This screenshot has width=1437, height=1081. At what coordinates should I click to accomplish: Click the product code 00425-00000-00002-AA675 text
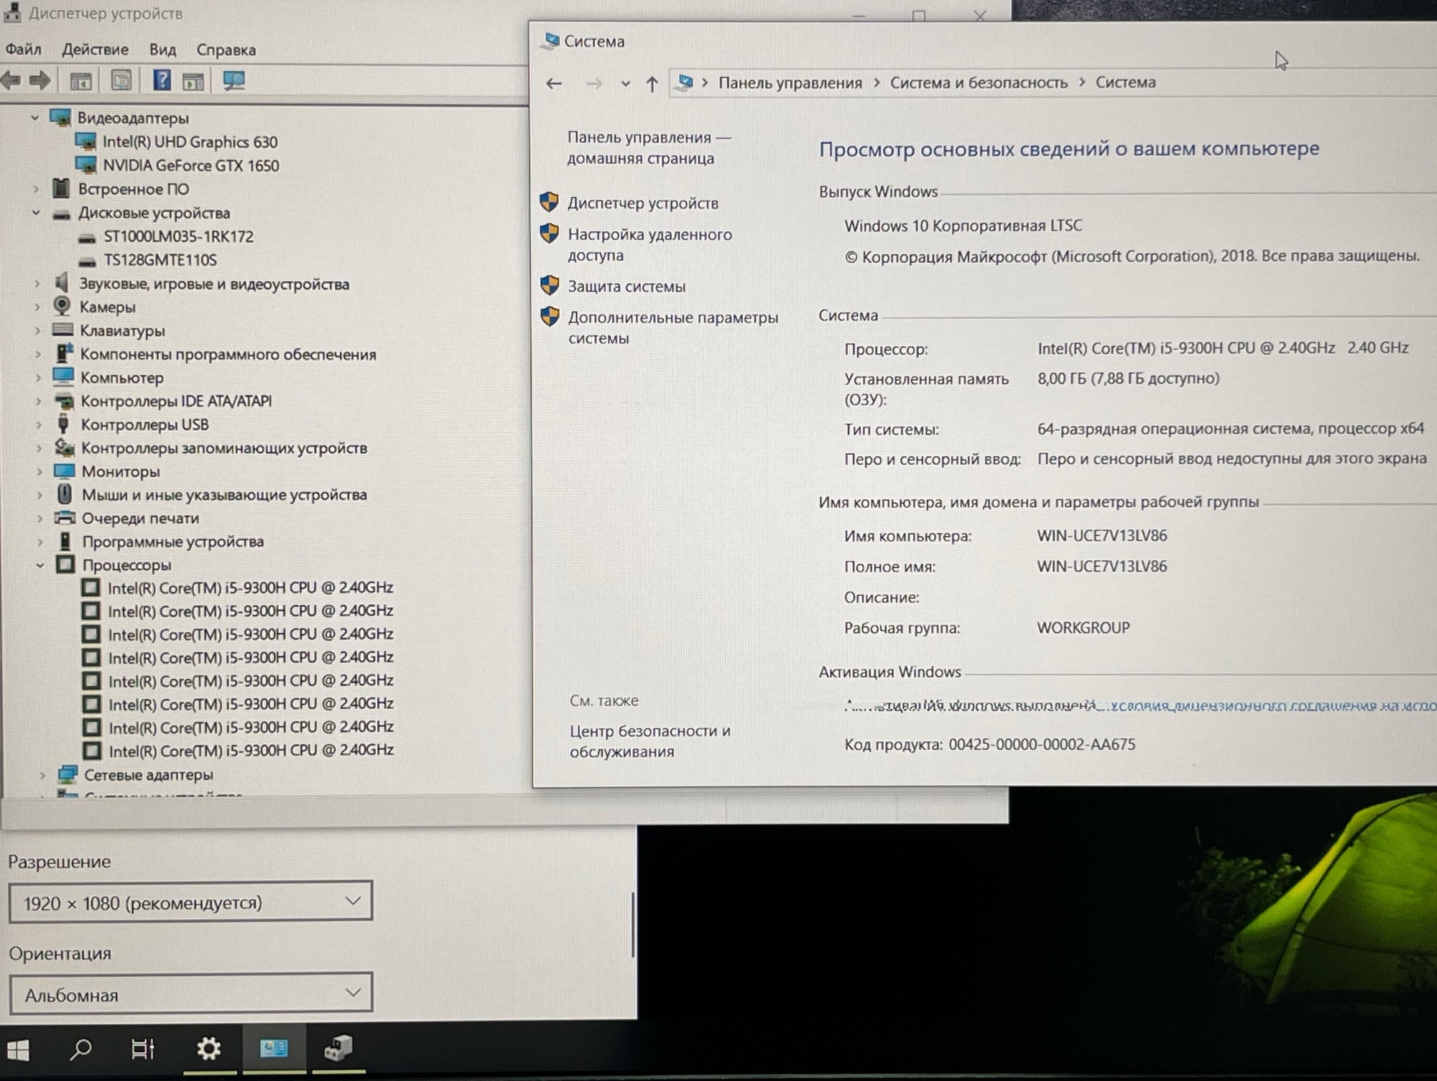pos(1041,744)
